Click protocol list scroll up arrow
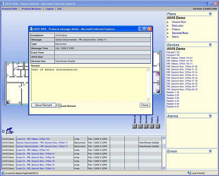Image resolution: width=219 pixels, height=176 pixels. coord(164,138)
